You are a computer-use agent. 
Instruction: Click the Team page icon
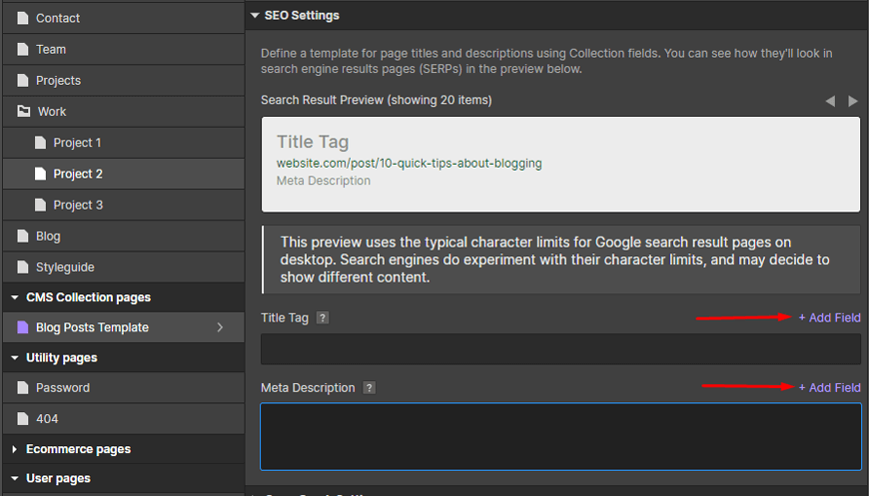click(23, 49)
